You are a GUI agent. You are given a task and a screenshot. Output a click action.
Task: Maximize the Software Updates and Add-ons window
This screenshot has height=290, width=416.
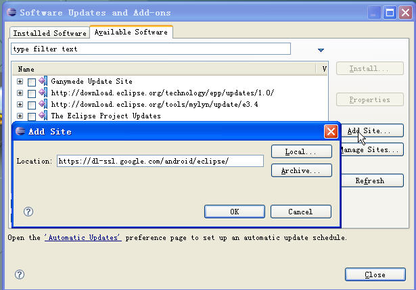click(390, 12)
